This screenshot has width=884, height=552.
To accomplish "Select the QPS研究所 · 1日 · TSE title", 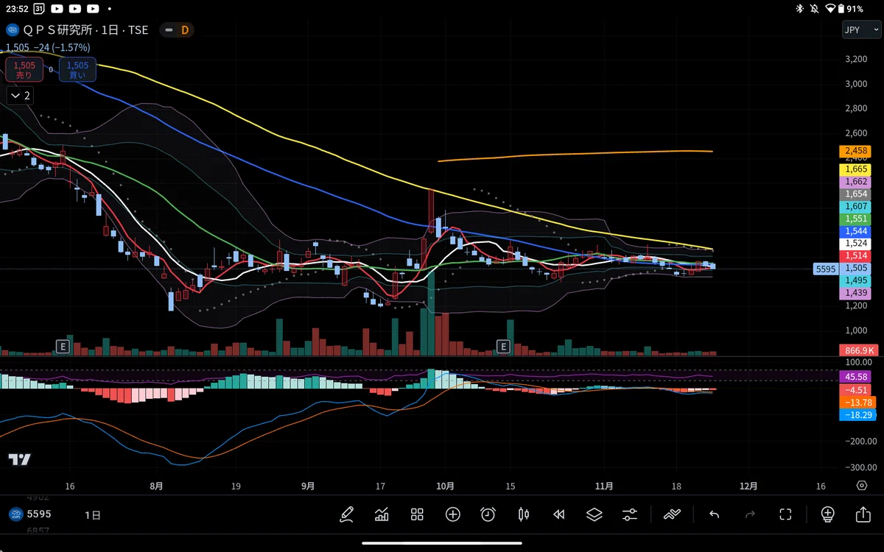I will click(86, 30).
